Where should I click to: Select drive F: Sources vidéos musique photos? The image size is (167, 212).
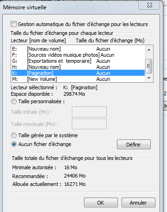(78, 55)
